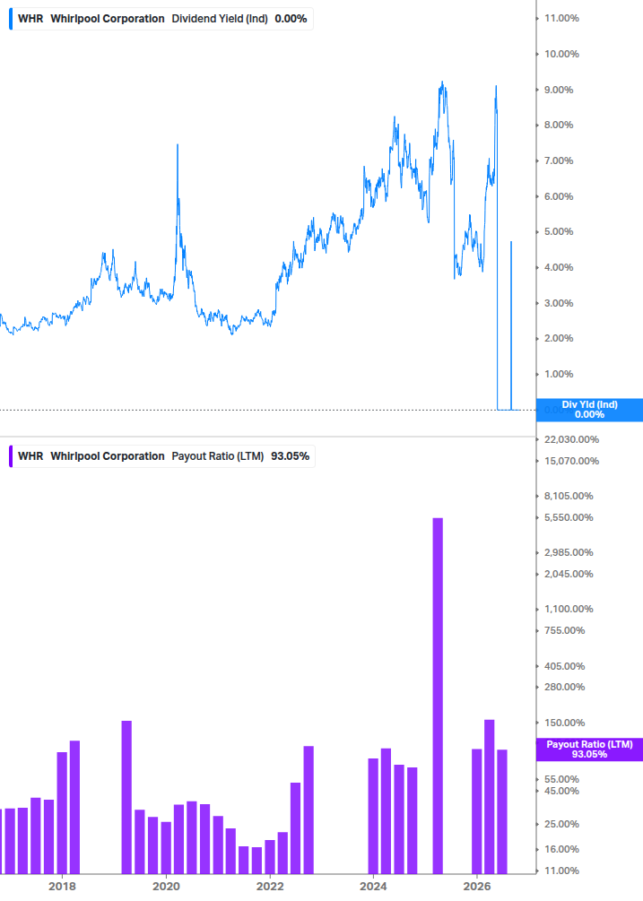Click the 9.00% tick on the yield axis
Viewport: 643px width, 901px height.
tap(559, 90)
